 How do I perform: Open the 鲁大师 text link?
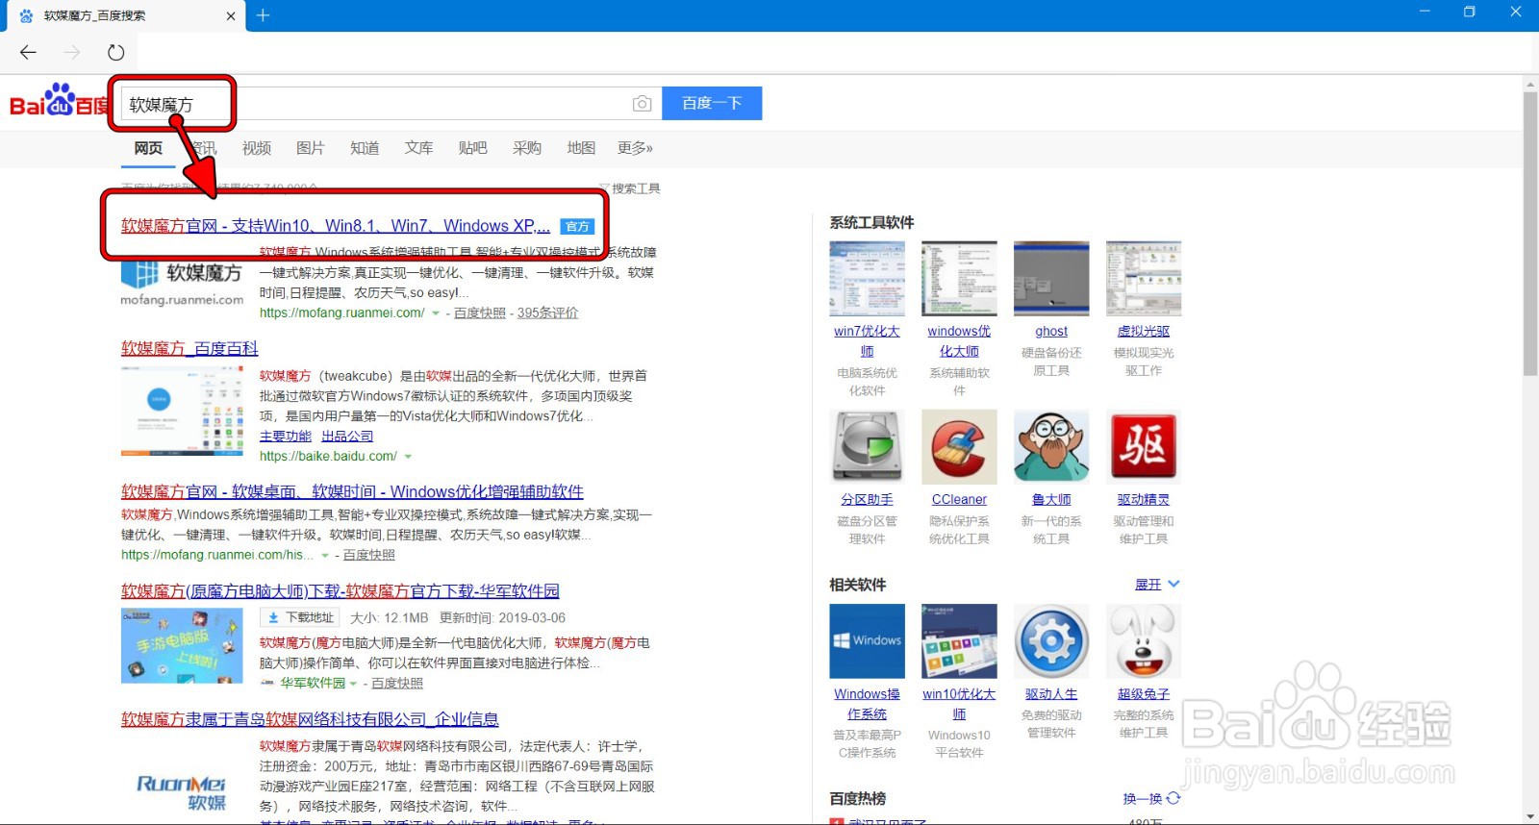tap(1051, 500)
